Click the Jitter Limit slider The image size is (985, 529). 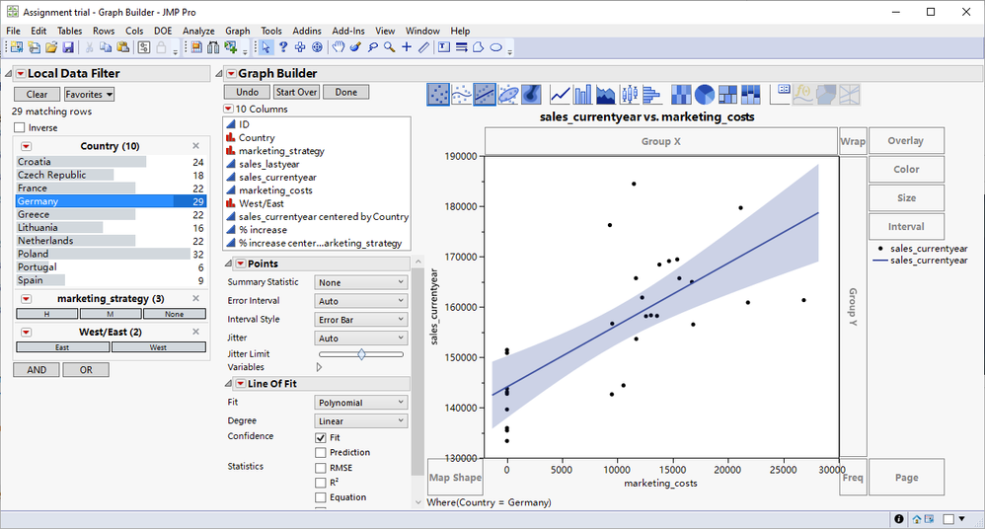tap(361, 353)
